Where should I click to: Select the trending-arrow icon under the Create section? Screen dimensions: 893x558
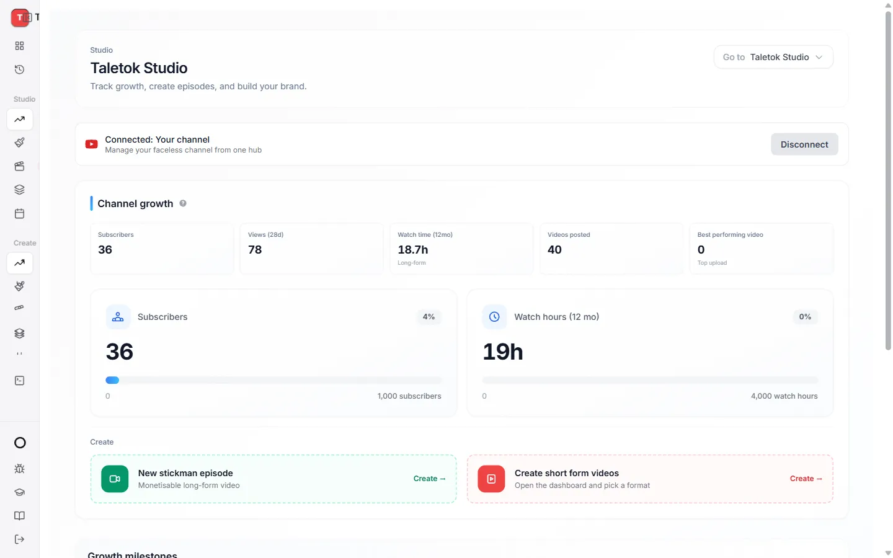point(20,263)
